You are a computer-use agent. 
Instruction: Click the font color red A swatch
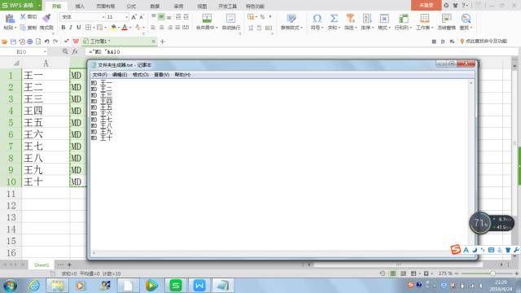pyautogui.click(x=125, y=28)
